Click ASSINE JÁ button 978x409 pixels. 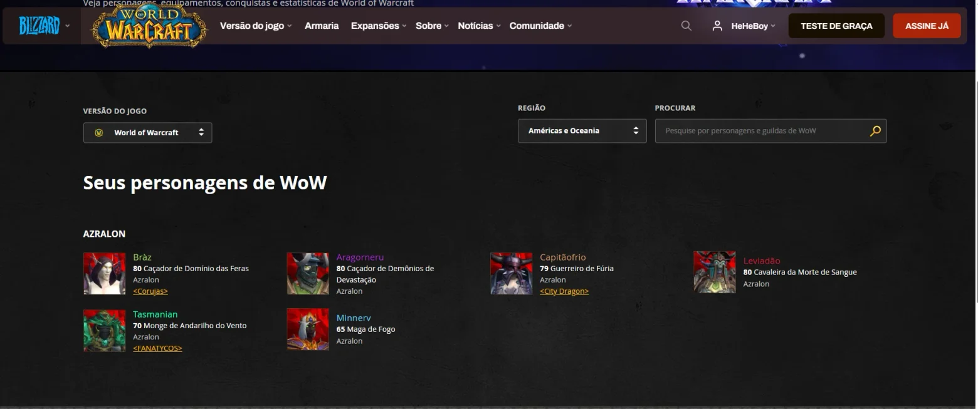(x=927, y=26)
